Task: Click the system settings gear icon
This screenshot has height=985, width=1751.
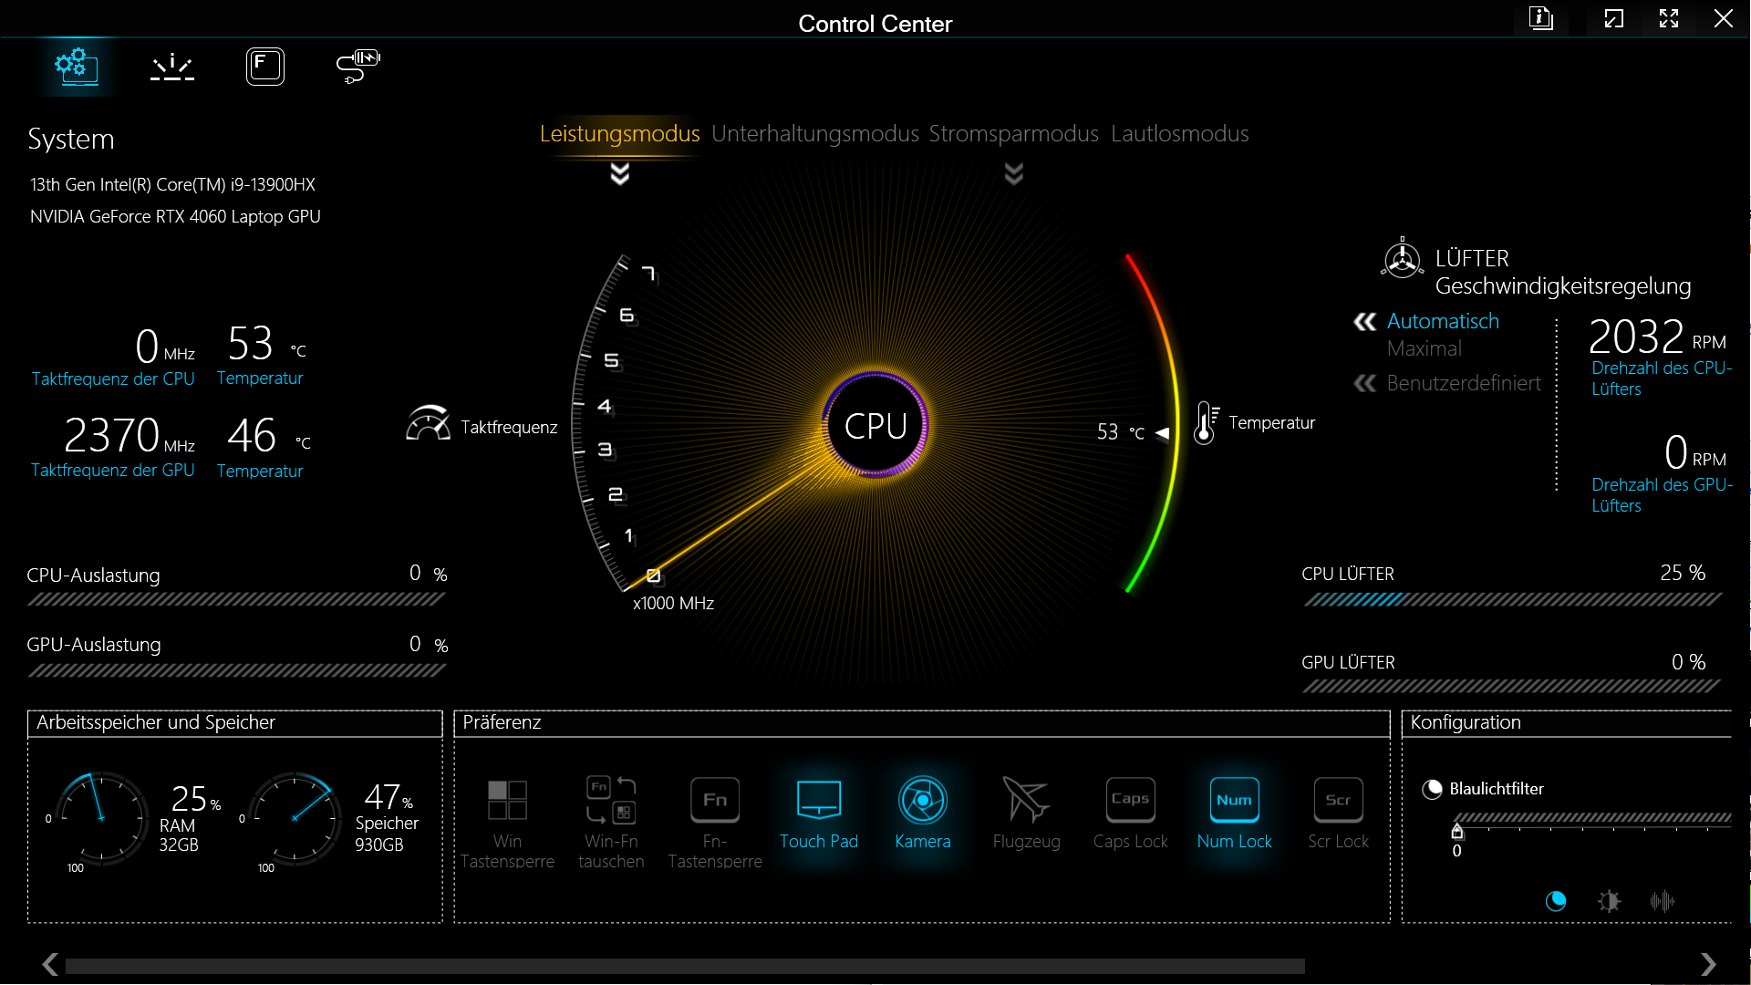Action: pos(77,67)
